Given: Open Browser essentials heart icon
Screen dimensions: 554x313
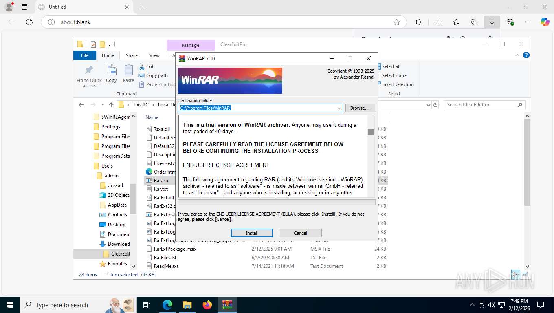Looking at the screenshot, I should [510, 22].
